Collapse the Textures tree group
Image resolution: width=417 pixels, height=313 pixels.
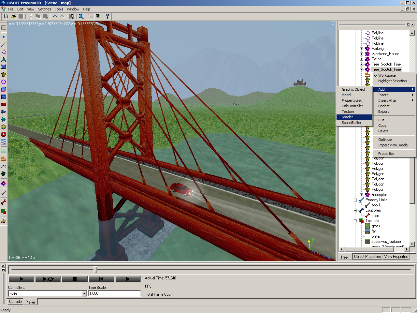(x=355, y=221)
